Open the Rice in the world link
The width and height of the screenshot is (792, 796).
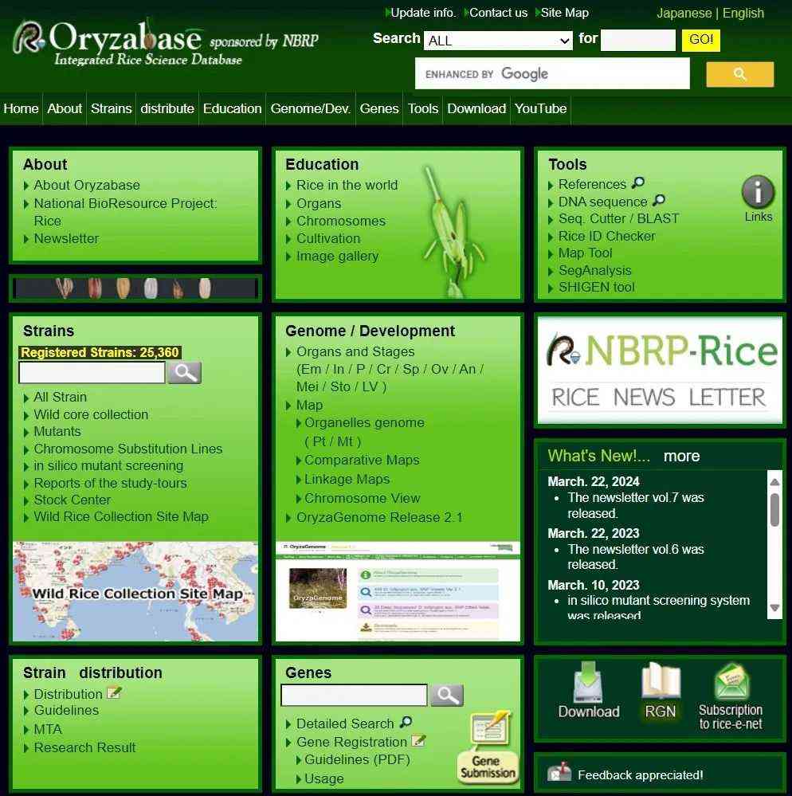tap(347, 186)
